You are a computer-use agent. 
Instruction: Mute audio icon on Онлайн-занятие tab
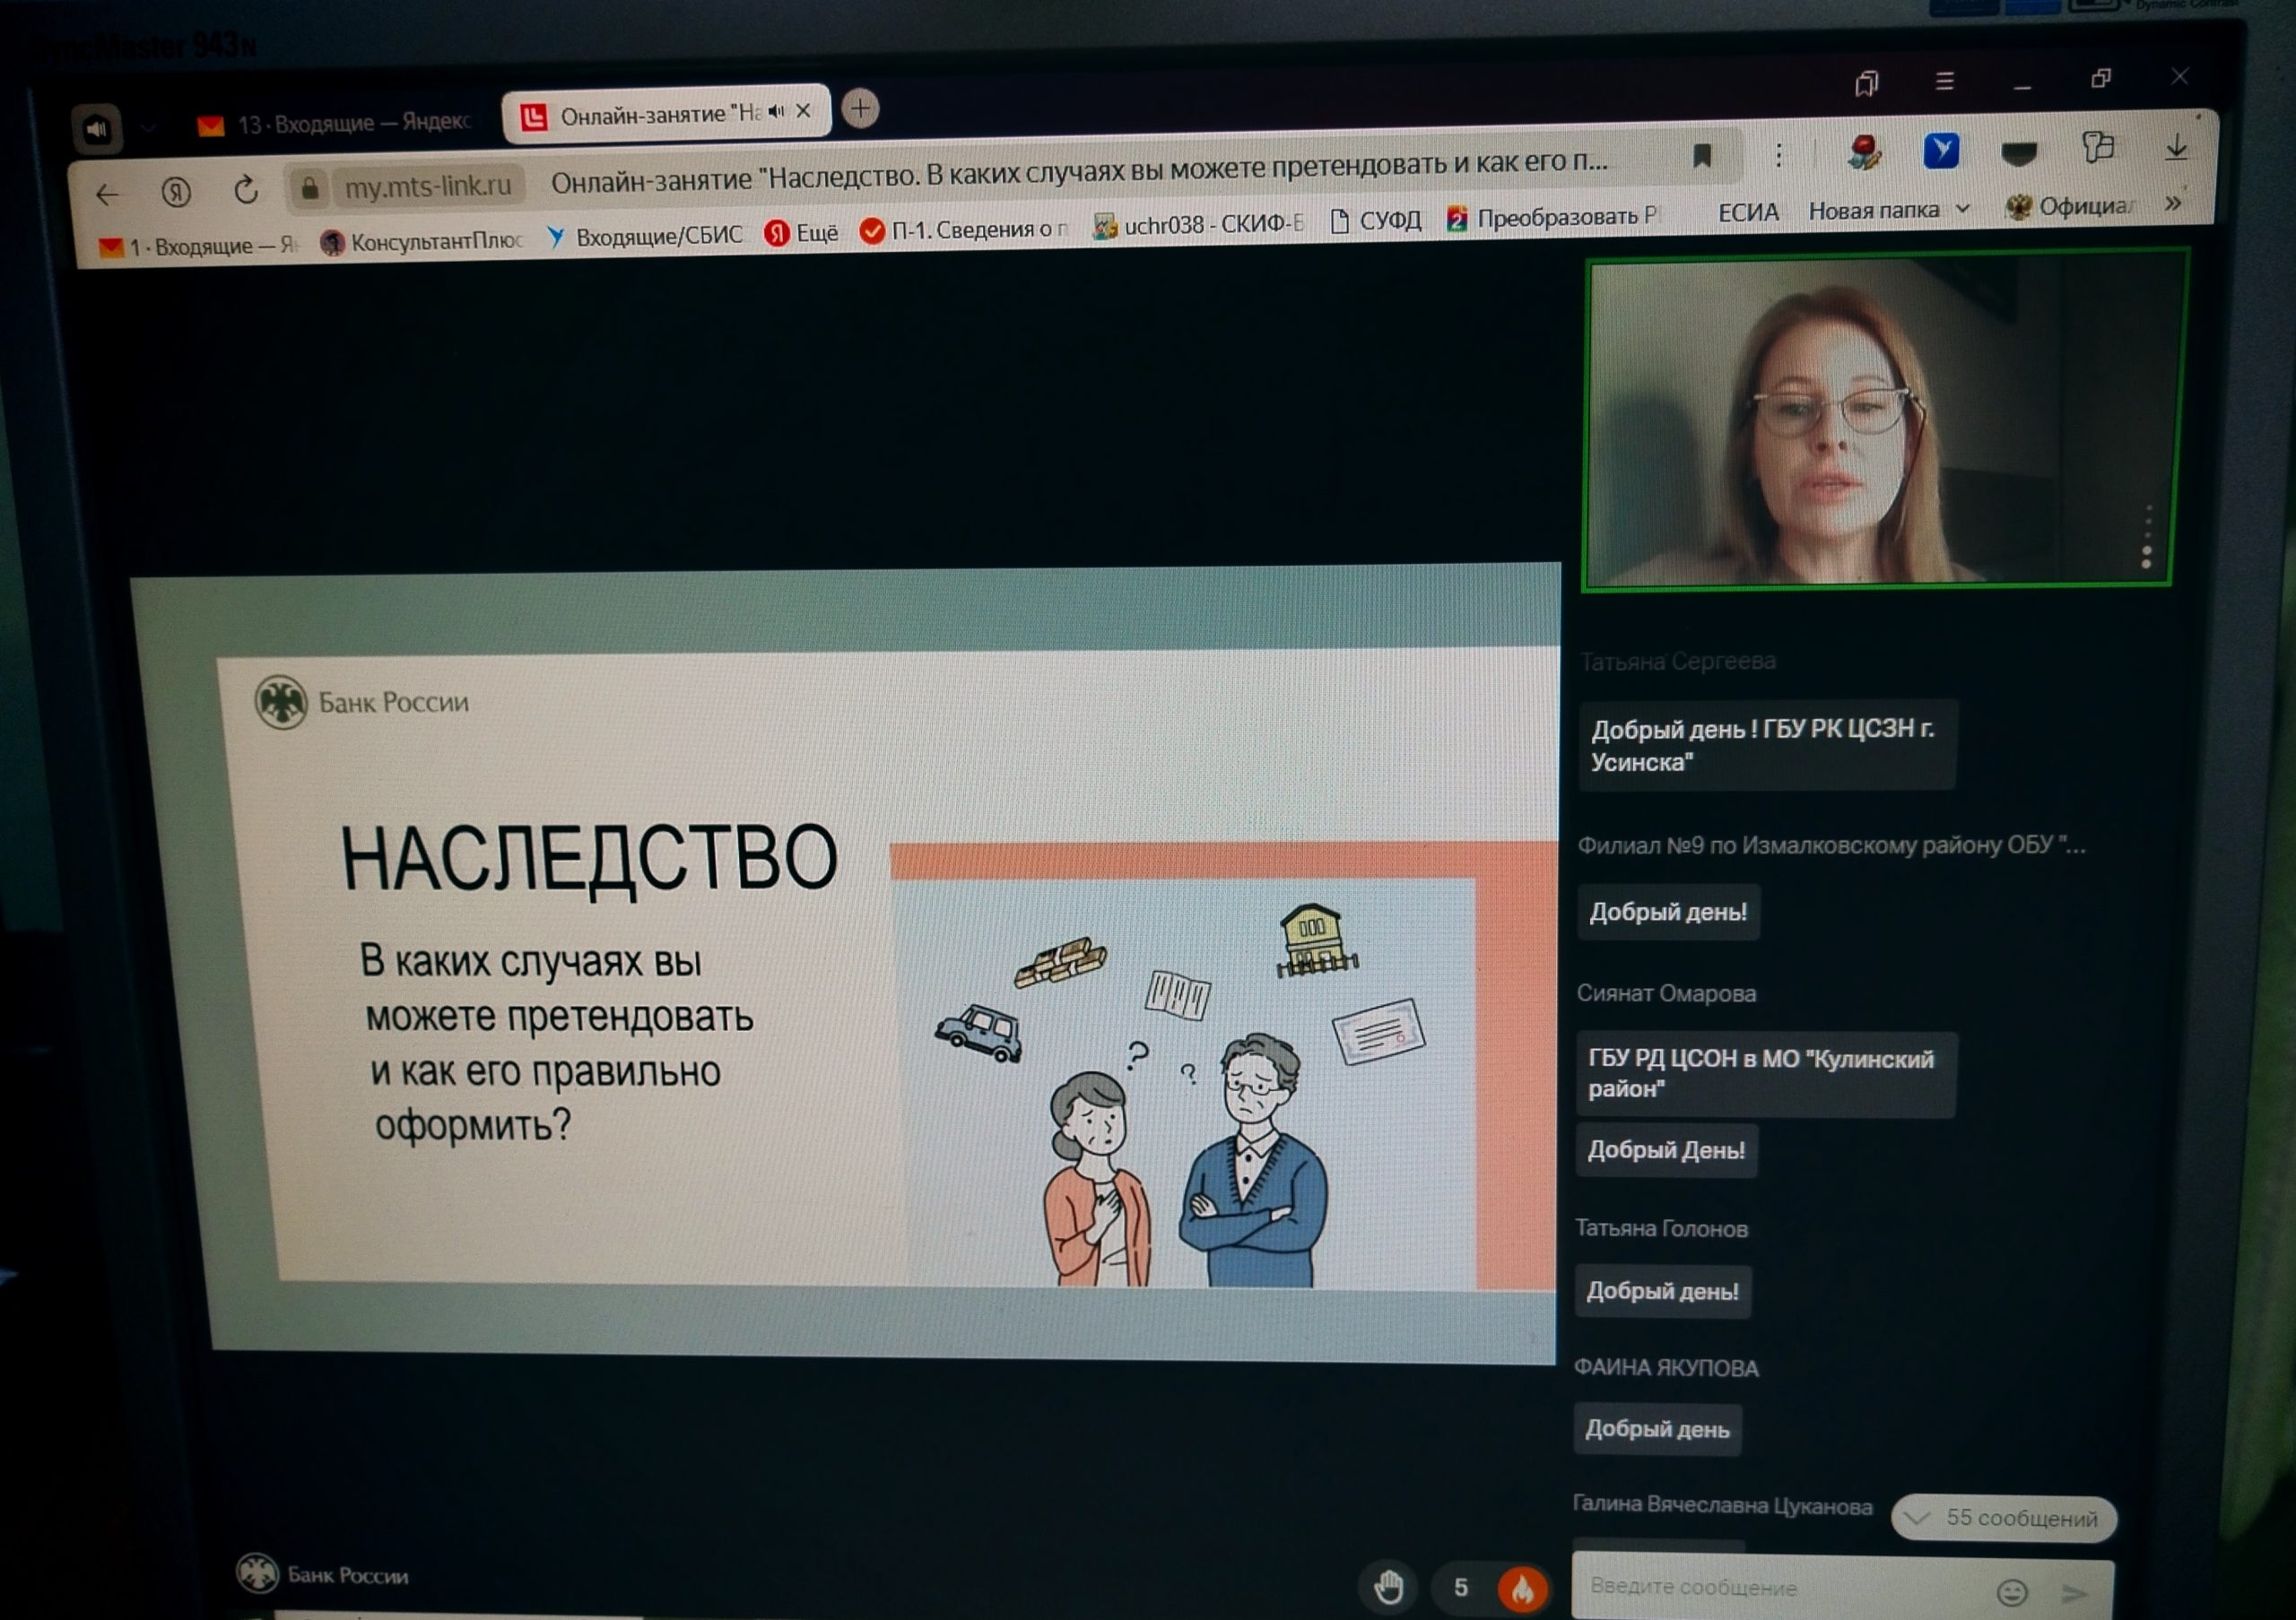pyautogui.click(x=776, y=112)
